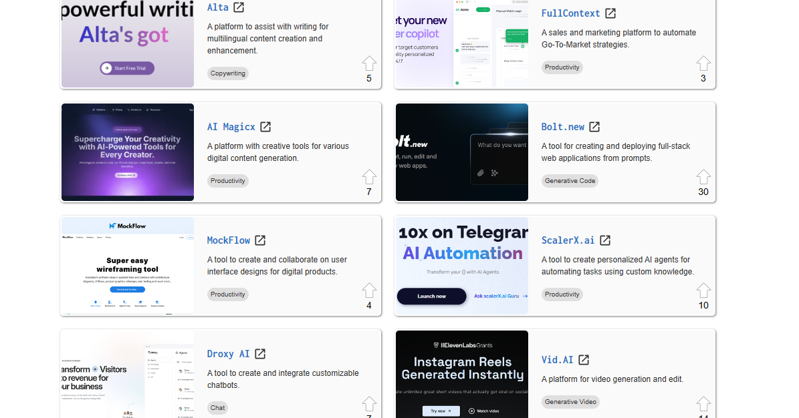Click the vote count 5 on Alta
799x418 pixels.
369,78
